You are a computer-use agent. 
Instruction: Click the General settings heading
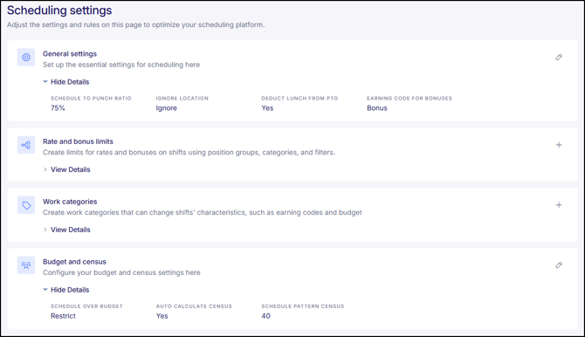70,54
